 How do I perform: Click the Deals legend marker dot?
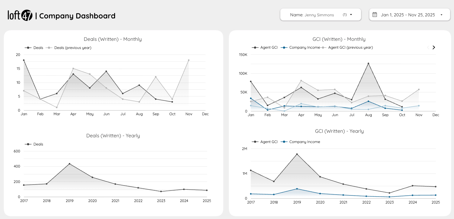coord(28,47)
